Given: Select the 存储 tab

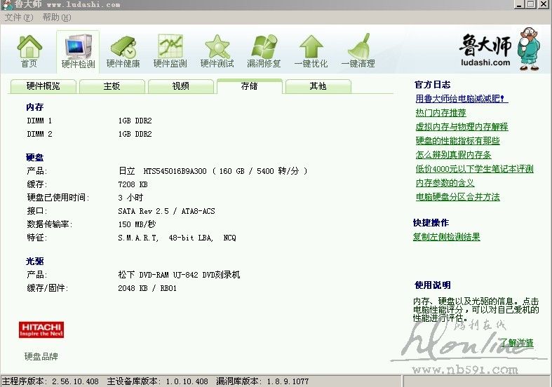Looking at the screenshot, I should point(249,86).
